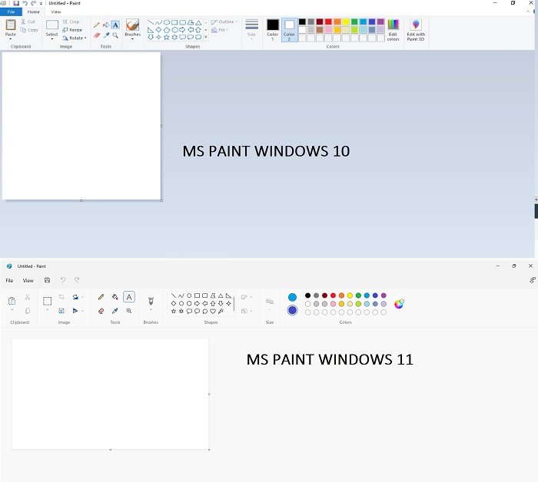Click the Edit colors button in Windows 10 Paint

(x=393, y=30)
